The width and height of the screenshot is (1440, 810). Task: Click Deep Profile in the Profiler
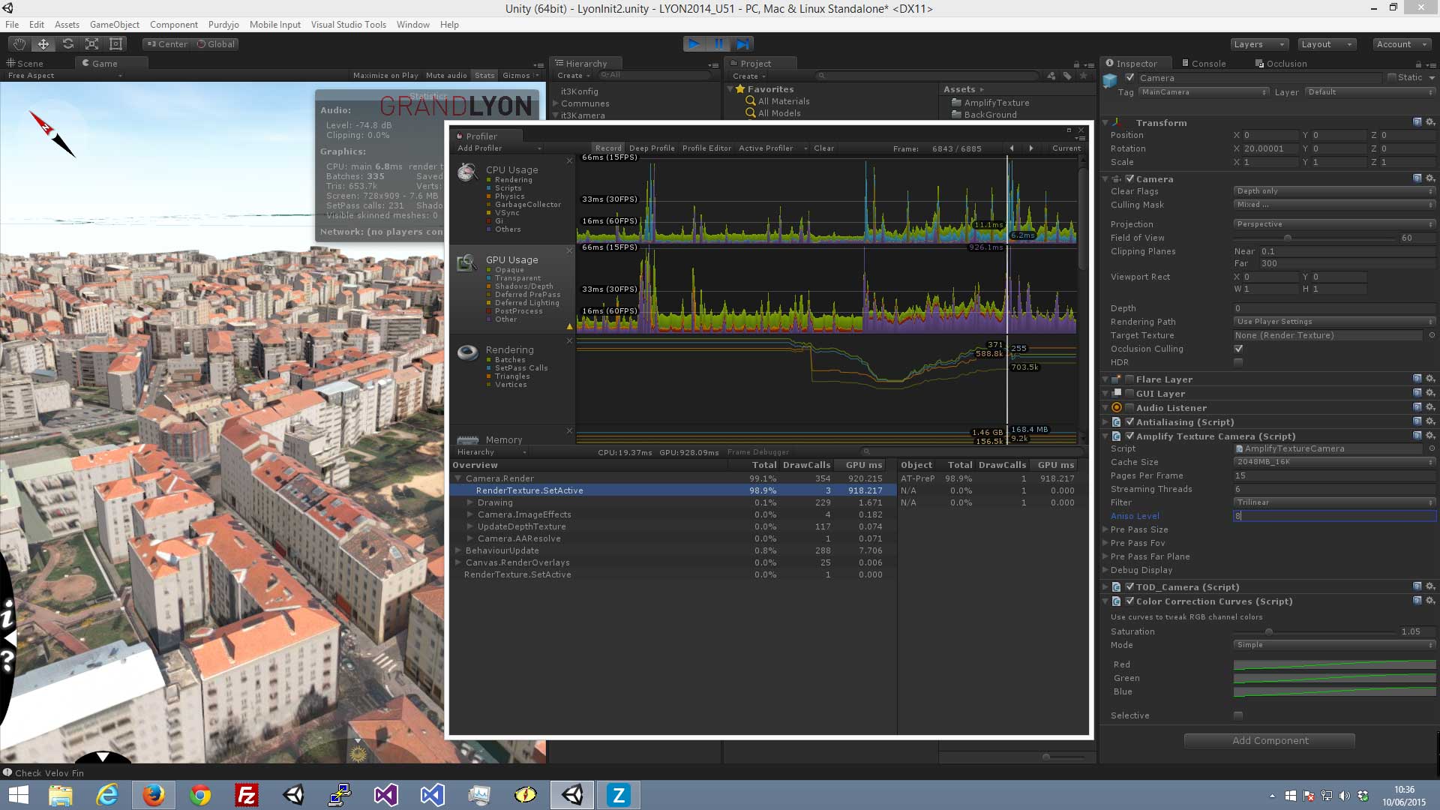click(652, 148)
